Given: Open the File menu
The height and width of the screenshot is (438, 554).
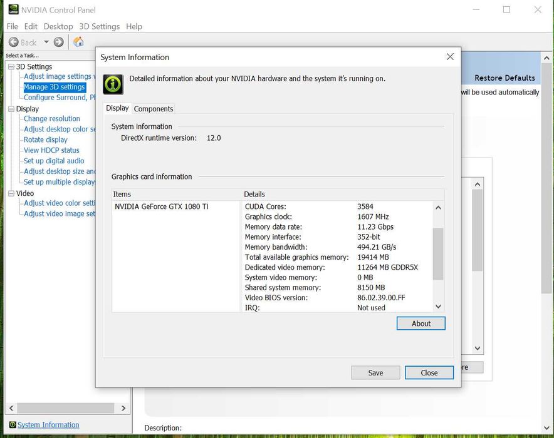Looking at the screenshot, I should [12, 26].
